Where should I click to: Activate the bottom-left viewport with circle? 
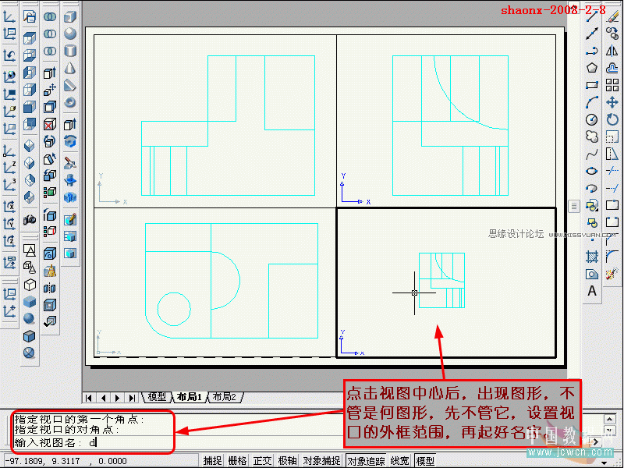coord(215,282)
